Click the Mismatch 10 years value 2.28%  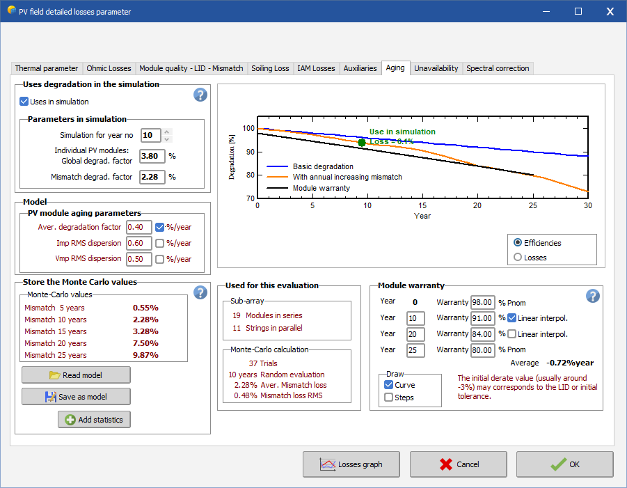(x=145, y=320)
